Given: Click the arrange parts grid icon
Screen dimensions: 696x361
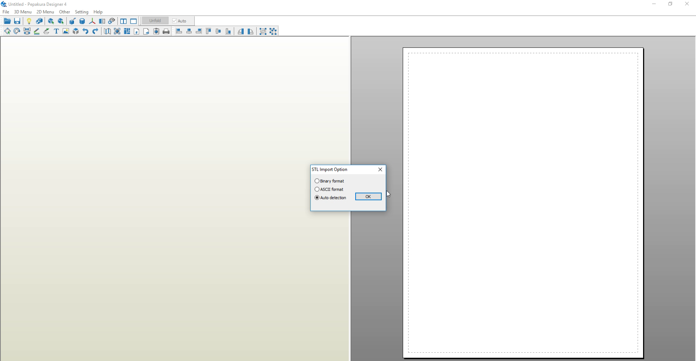Looking at the screenshot, I should point(127,31).
